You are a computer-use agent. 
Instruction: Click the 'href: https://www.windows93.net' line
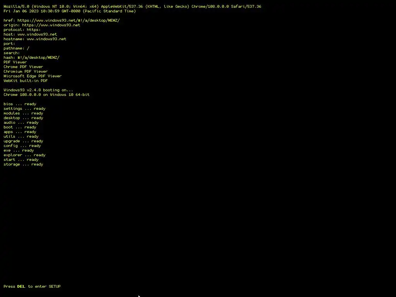[61, 20]
